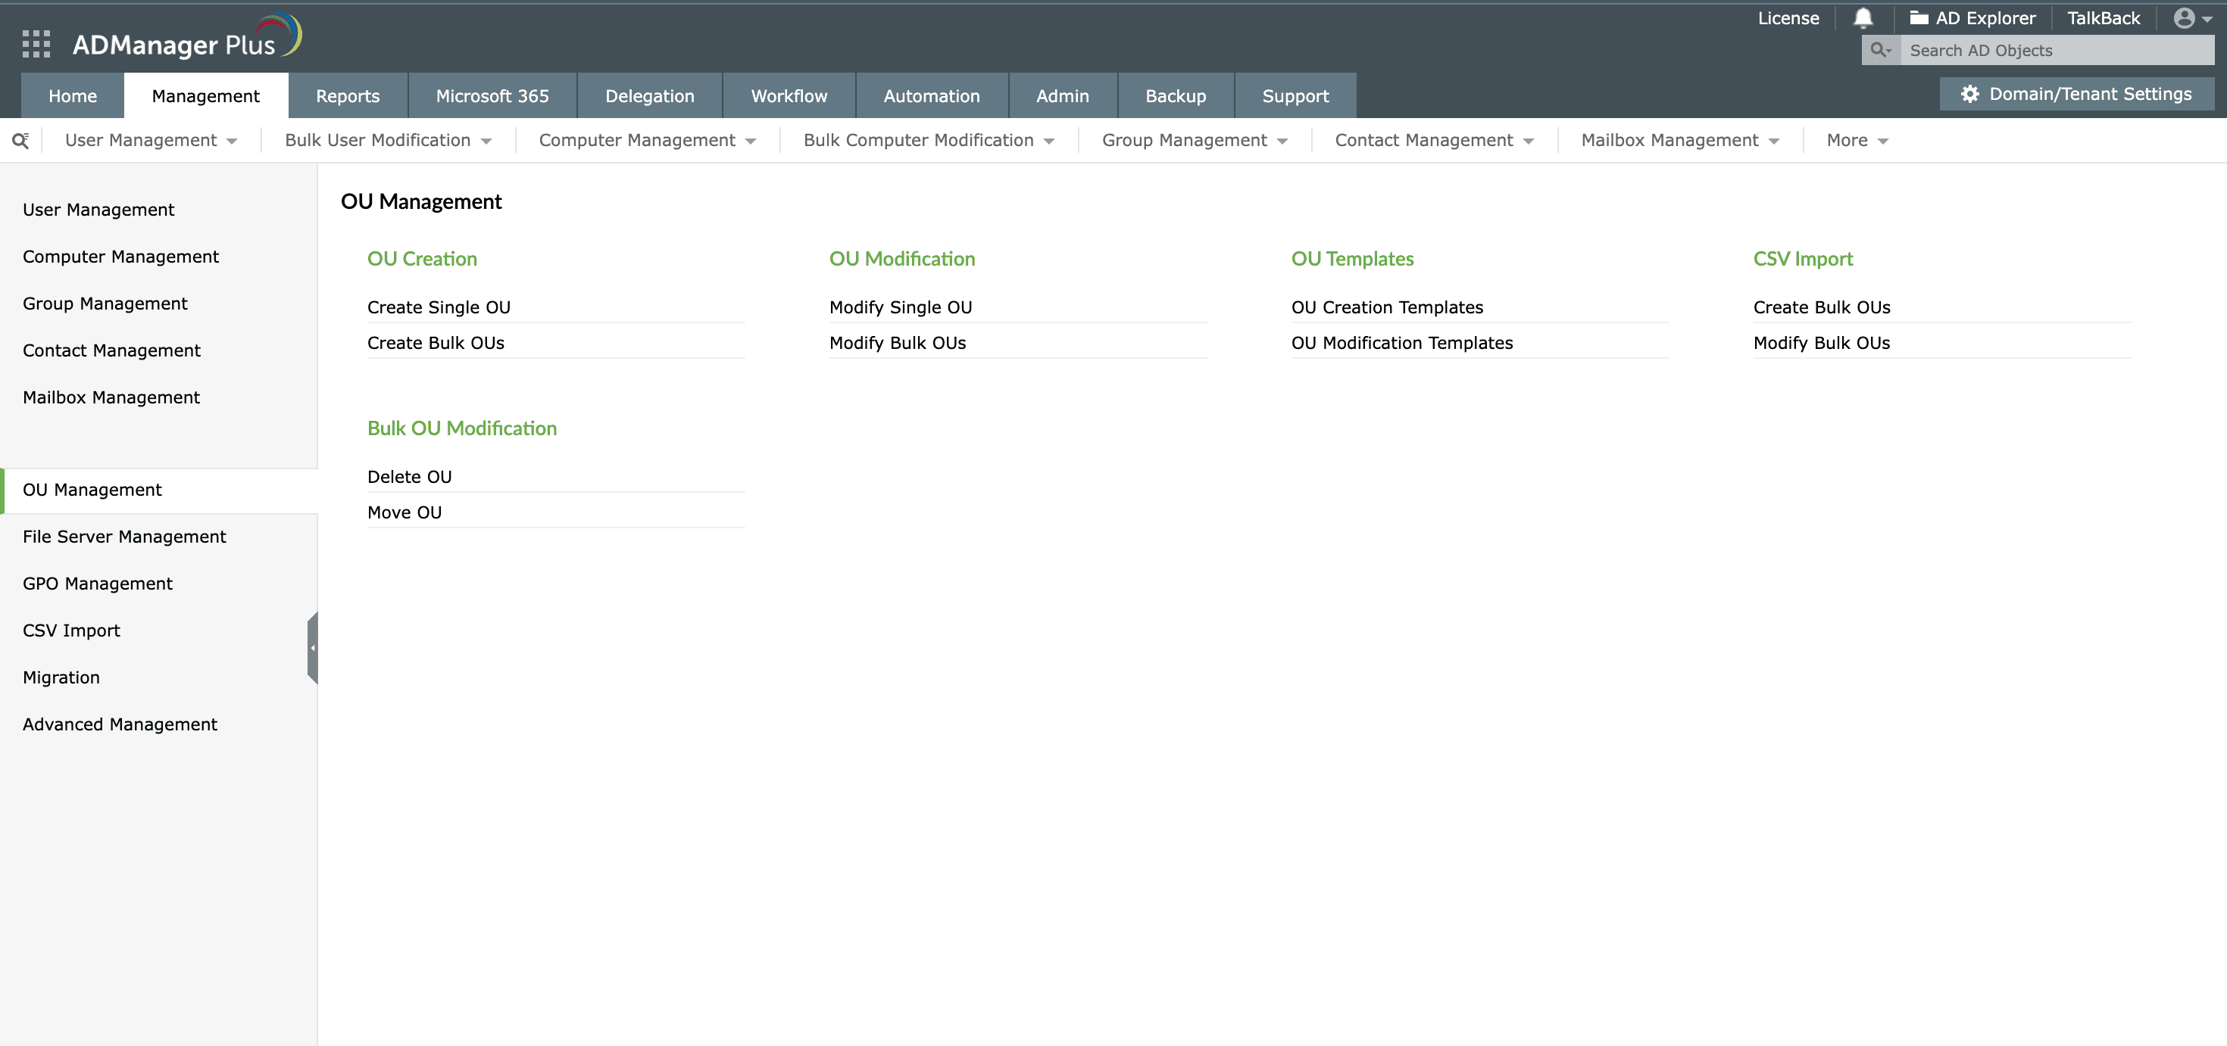Viewport: 2227px width, 1046px height.
Task: Click the Search AD Objects field
Action: 2056,50
